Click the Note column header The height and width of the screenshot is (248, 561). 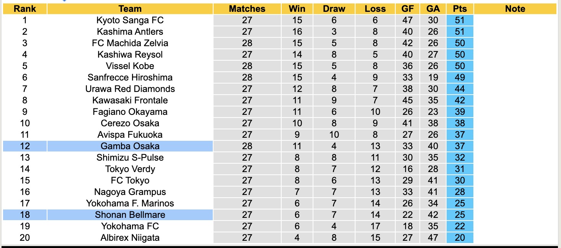click(515, 9)
